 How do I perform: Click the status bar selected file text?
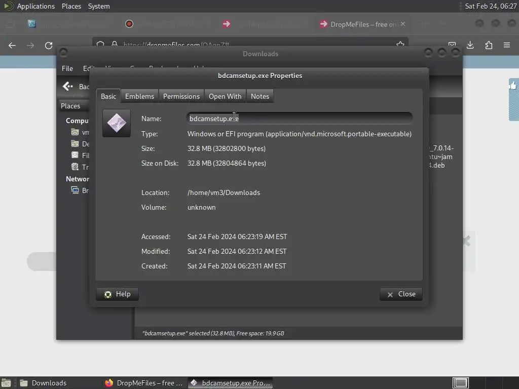(x=213, y=333)
